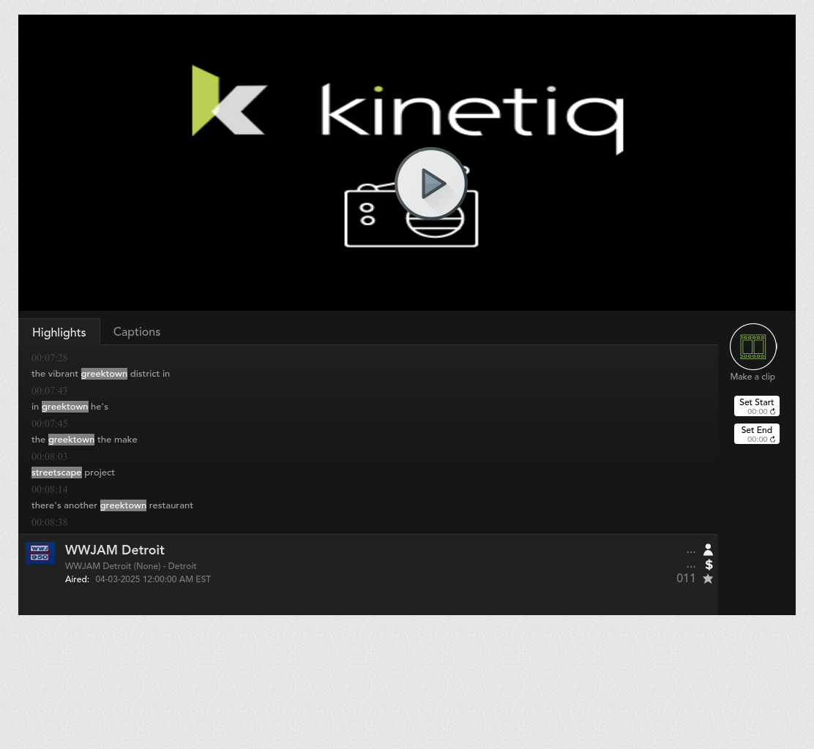
Task: Select highlight 'streetscape project'
Action: [x=72, y=473]
